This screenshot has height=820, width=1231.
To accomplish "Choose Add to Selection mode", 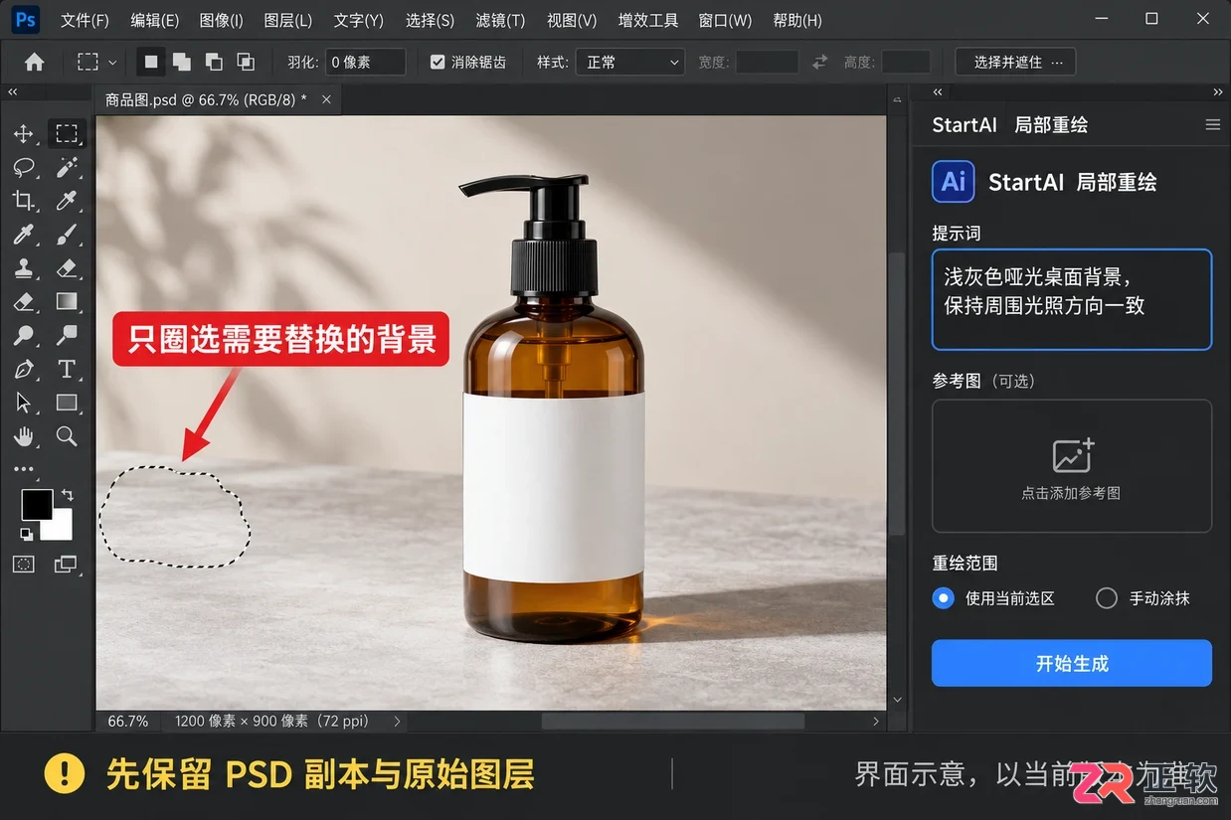I will 182,62.
